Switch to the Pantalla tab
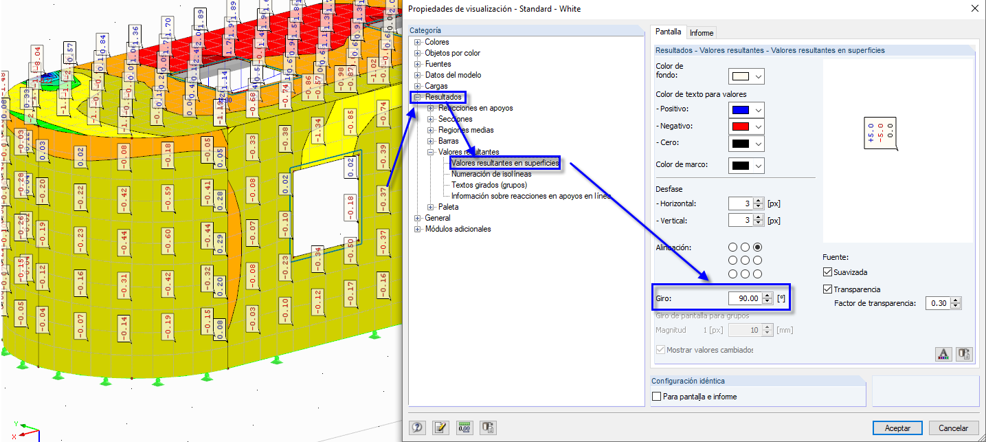This screenshot has height=442, width=986. (x=668, y=32)
